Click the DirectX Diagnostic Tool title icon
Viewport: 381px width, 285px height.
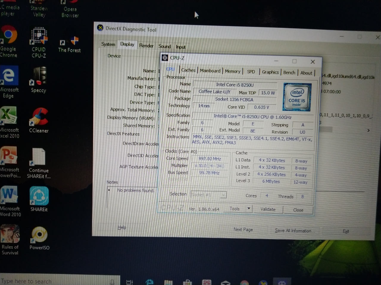(x=100, y=28)
